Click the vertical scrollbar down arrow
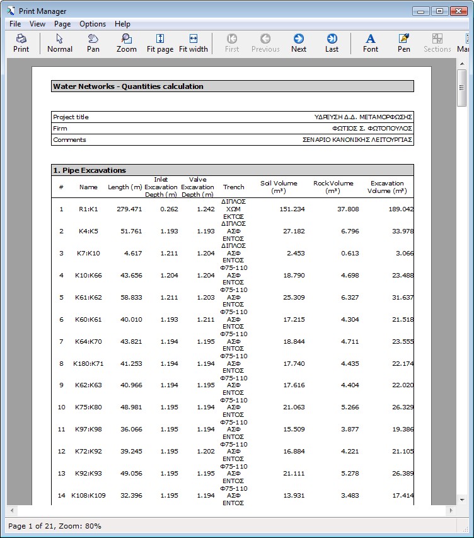The width and height of the screenshot is (474, 538). (461, 499)
